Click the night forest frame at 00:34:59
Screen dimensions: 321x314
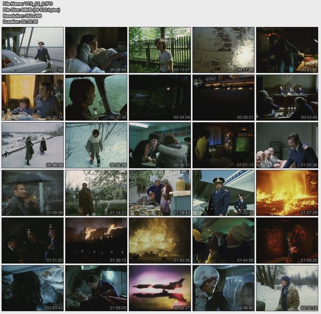coord(160,98)
